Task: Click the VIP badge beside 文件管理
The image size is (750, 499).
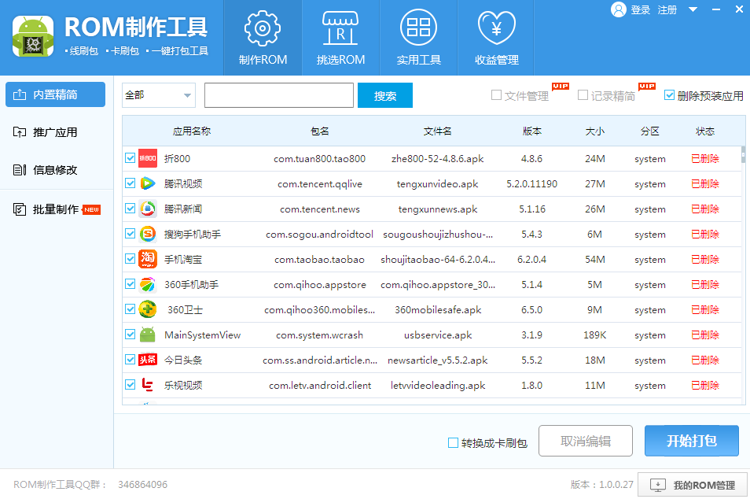Action: [560, 87]
